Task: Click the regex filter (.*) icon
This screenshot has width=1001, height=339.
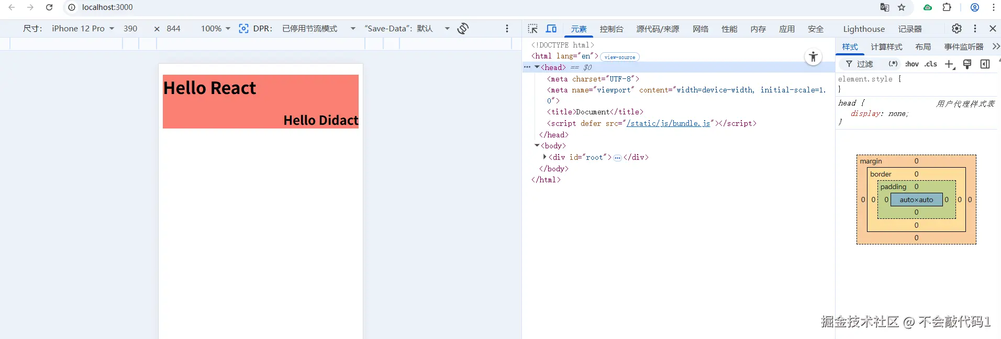Action: (893, 64)
